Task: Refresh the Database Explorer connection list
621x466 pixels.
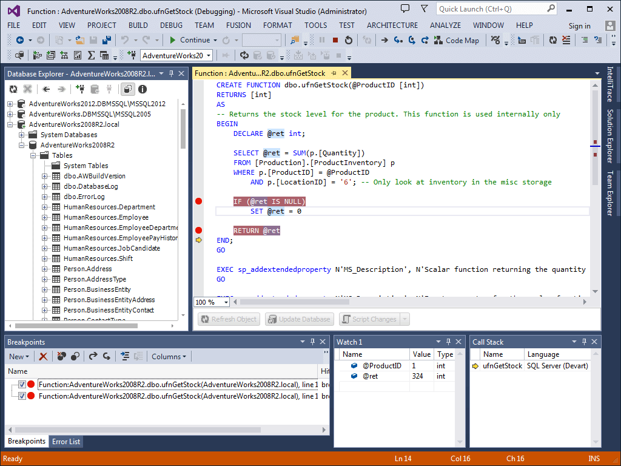Action: pyautogui.click(x=13, y=89)
